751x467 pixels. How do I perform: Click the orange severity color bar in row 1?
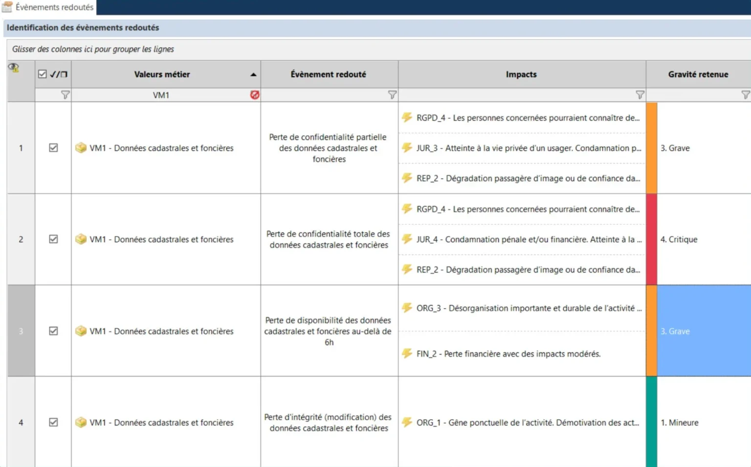point(651,148)
